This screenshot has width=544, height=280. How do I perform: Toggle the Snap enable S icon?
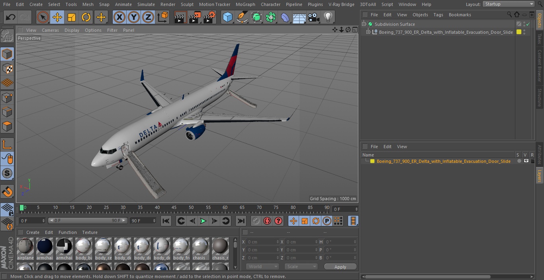point(7,173)
